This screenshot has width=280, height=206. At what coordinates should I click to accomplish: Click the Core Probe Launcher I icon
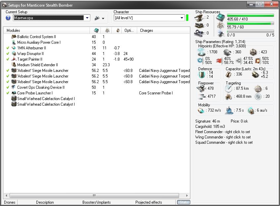click(14, 93)
